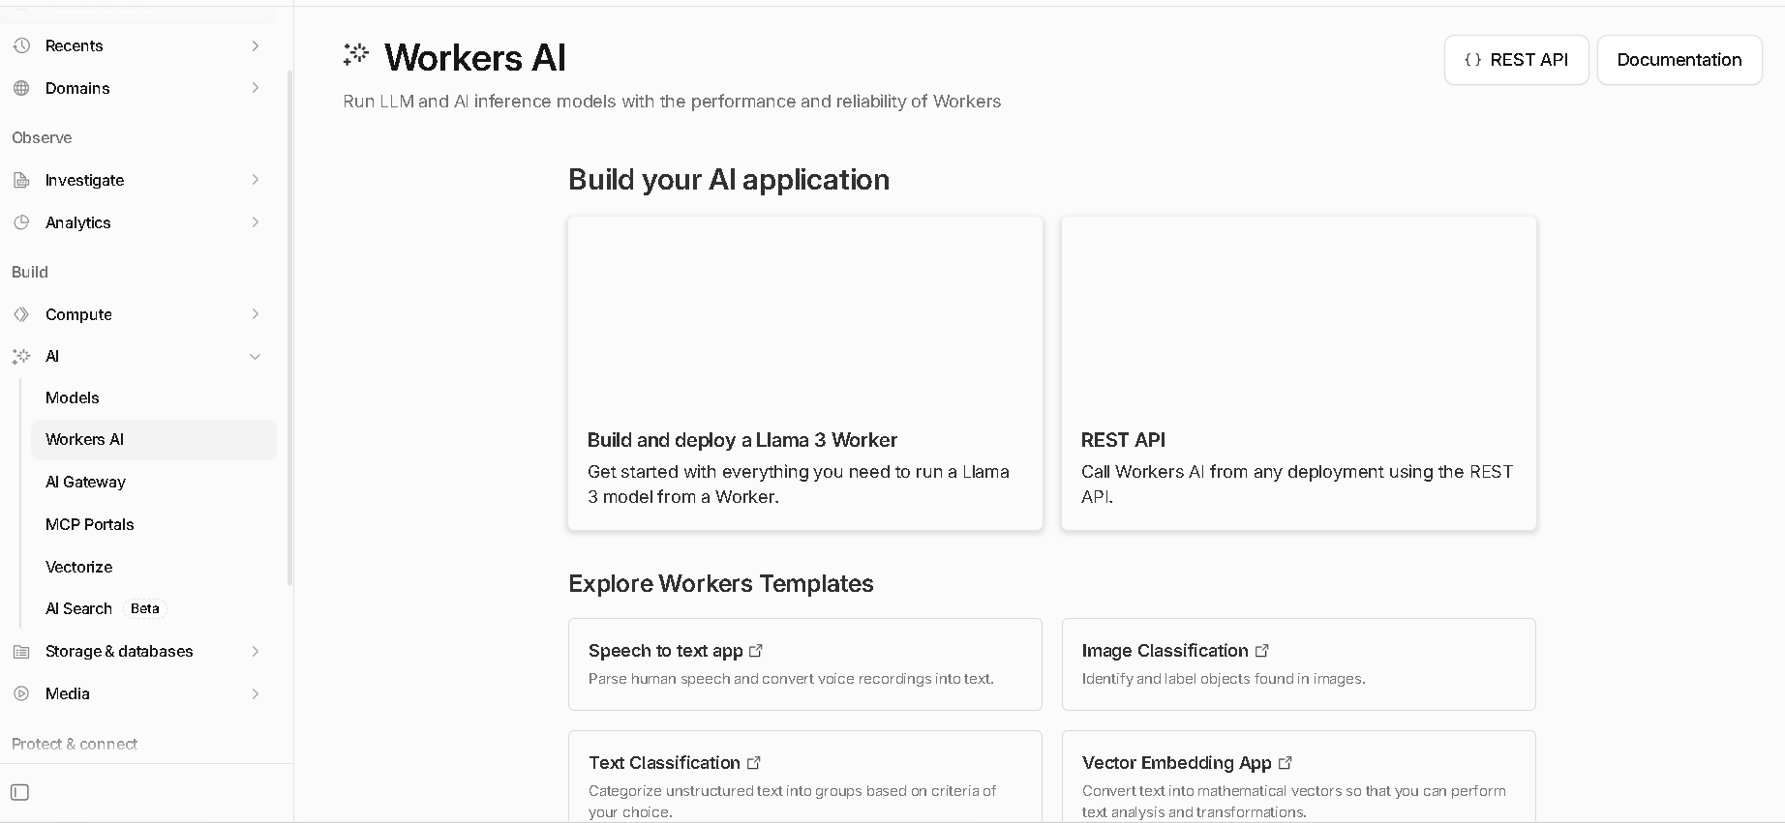Open the Vector Embedding App template link
This screenshot has width=1785, height=823.
pos(1187,763)
